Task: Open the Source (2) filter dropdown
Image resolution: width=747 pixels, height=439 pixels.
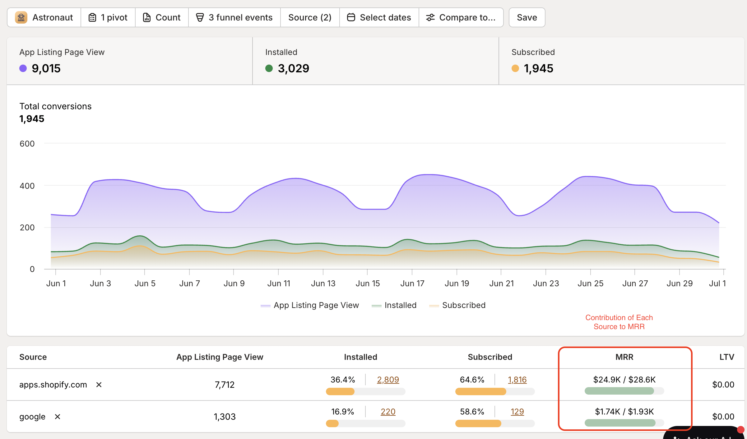Action: pyautogui.click(x=310, y=17)
